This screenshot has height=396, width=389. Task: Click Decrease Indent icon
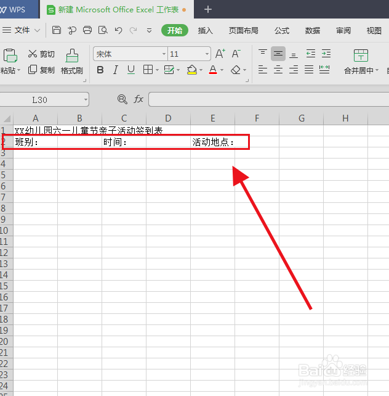tap(311, 54)
